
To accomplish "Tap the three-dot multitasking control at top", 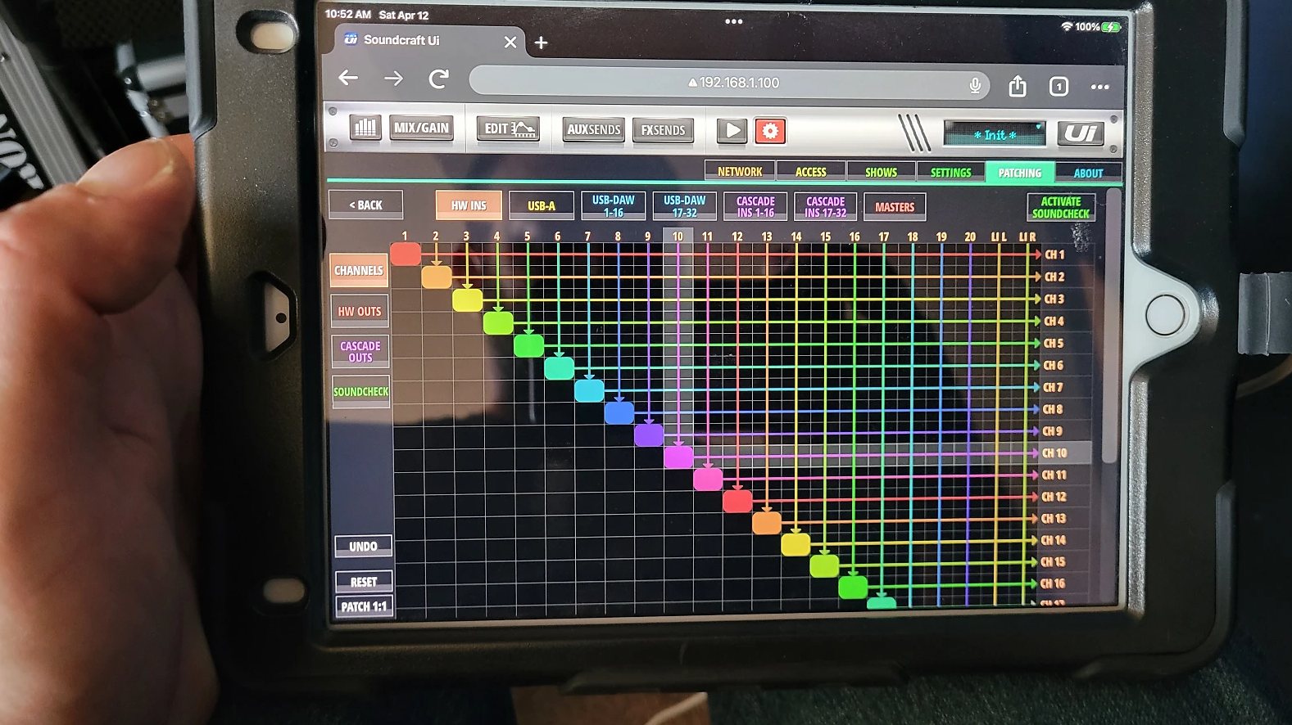I will [x=734, y=21].
